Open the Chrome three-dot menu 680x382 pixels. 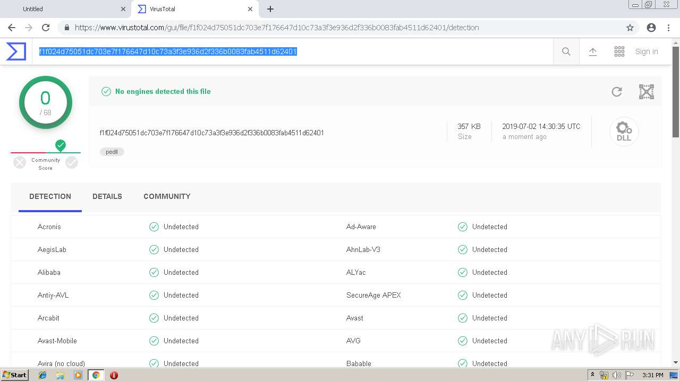668,28
